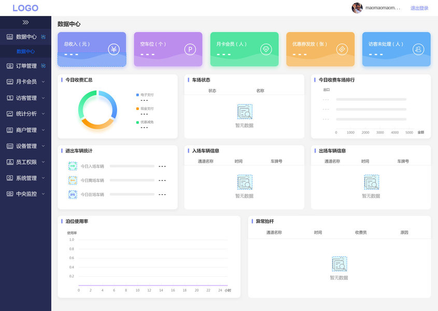Expand the 访客管理 menu chevron

tap(44, 98)
